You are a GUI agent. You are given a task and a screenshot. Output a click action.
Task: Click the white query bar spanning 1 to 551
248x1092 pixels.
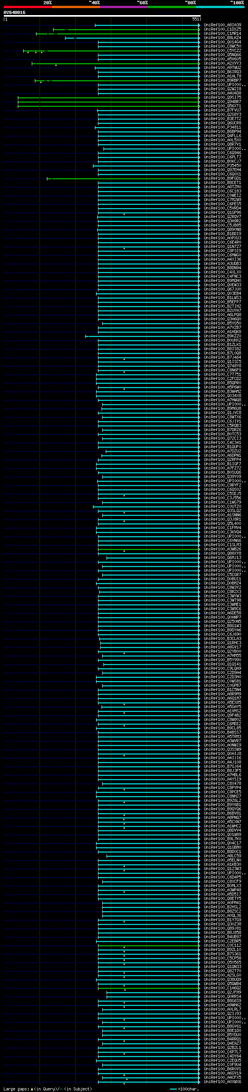[102, 16]
